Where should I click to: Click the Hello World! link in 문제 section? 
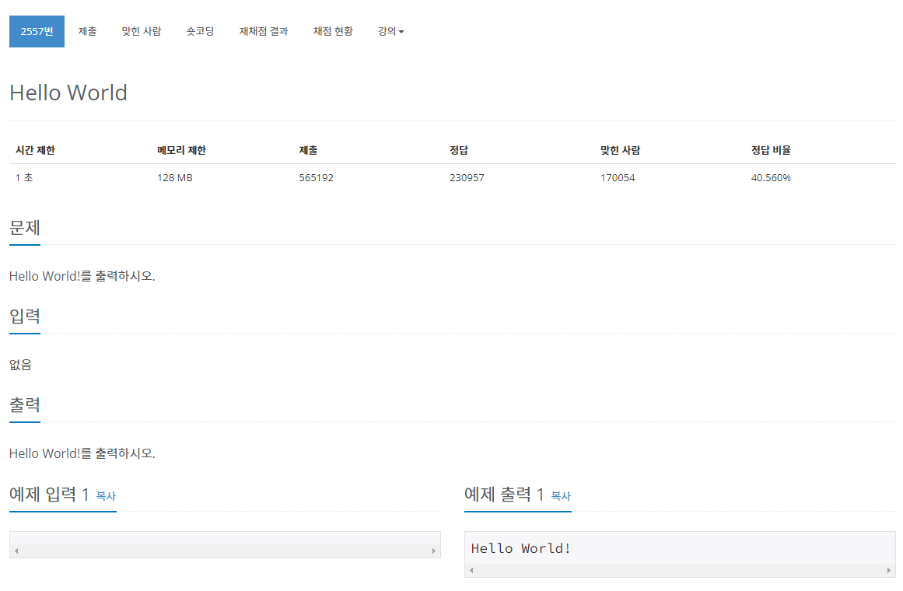(x=44, y=276)
